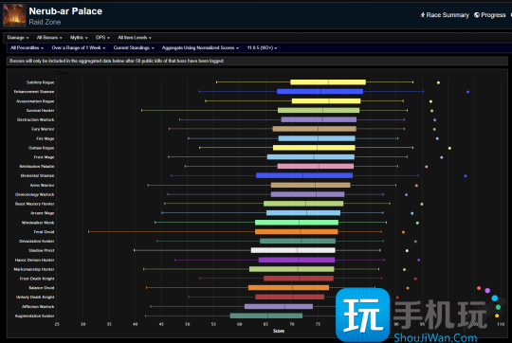The image size is (512, 343).
Task: Open the Progress page link
Action: click(490, 15)
